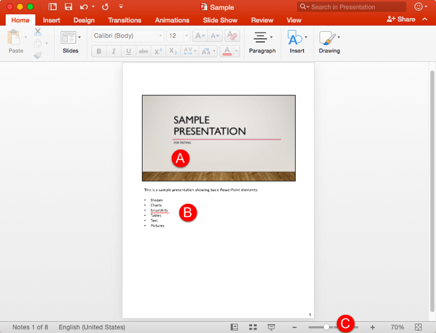Click the Copy icon
This screenshot has height=333, width=436.
coord(38,44)
